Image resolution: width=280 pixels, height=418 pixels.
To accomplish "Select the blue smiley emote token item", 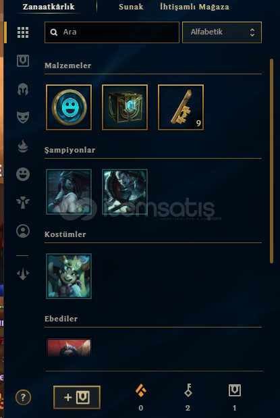I will tap(69, 107).
